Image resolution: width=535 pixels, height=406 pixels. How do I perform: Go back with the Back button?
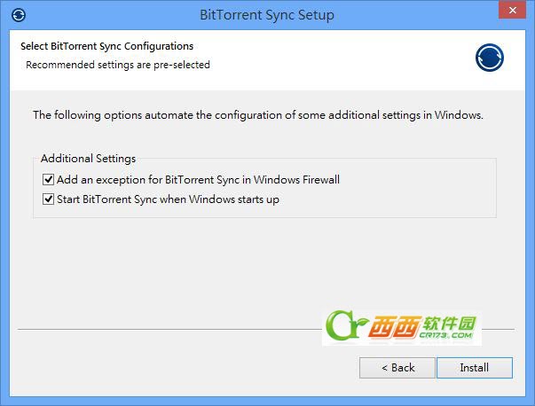click(x=397, y=367)
